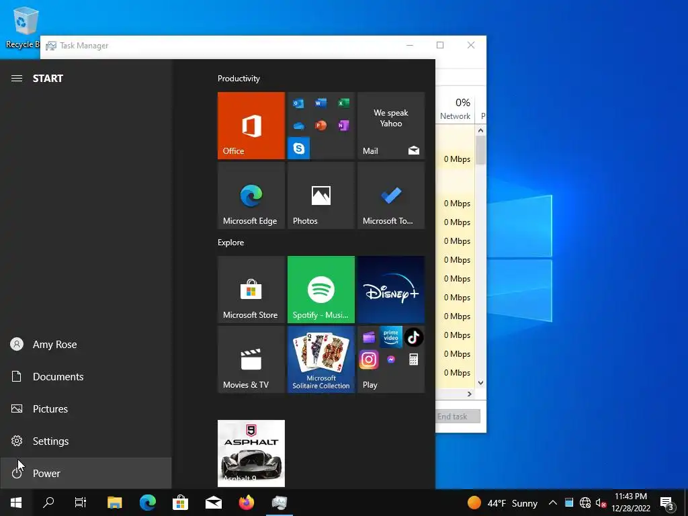Image resolution: width=688 pixels, height=516 pixels.
Task: Launch Firefox from the taskbar
Action: pos(246,503)
